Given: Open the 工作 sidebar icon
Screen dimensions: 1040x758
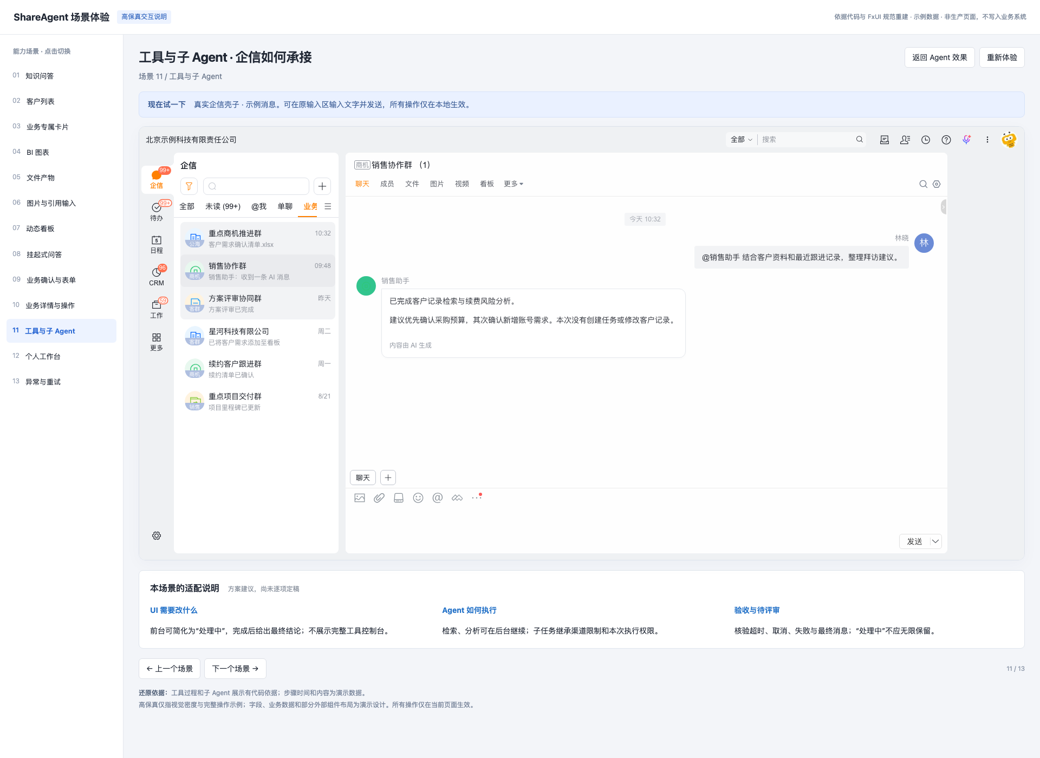Looking at the screenshot, I should [x=157, y=309].
